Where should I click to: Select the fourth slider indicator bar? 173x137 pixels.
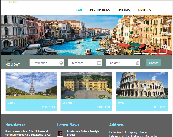(163, 53)
